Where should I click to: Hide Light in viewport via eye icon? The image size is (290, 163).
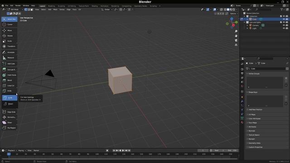tap(284, 28)
